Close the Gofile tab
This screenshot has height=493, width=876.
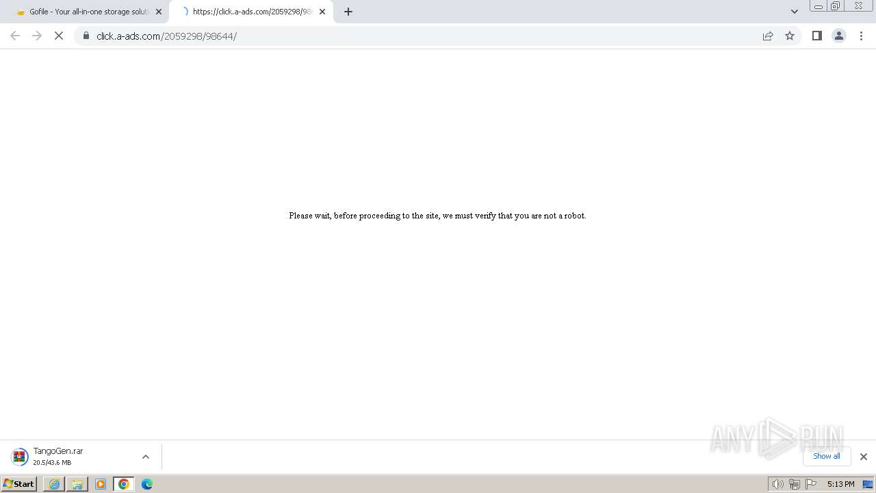(x=159, y=12)
